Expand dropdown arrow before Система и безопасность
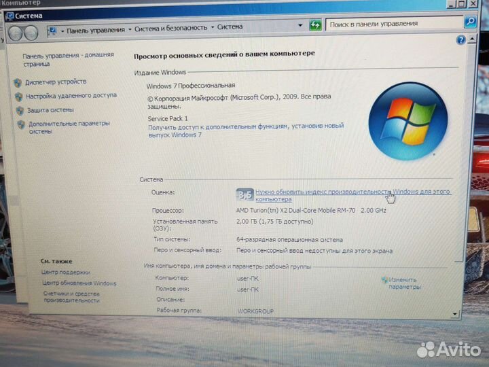The height and width of the screenshot is (367, 489). 130,29
